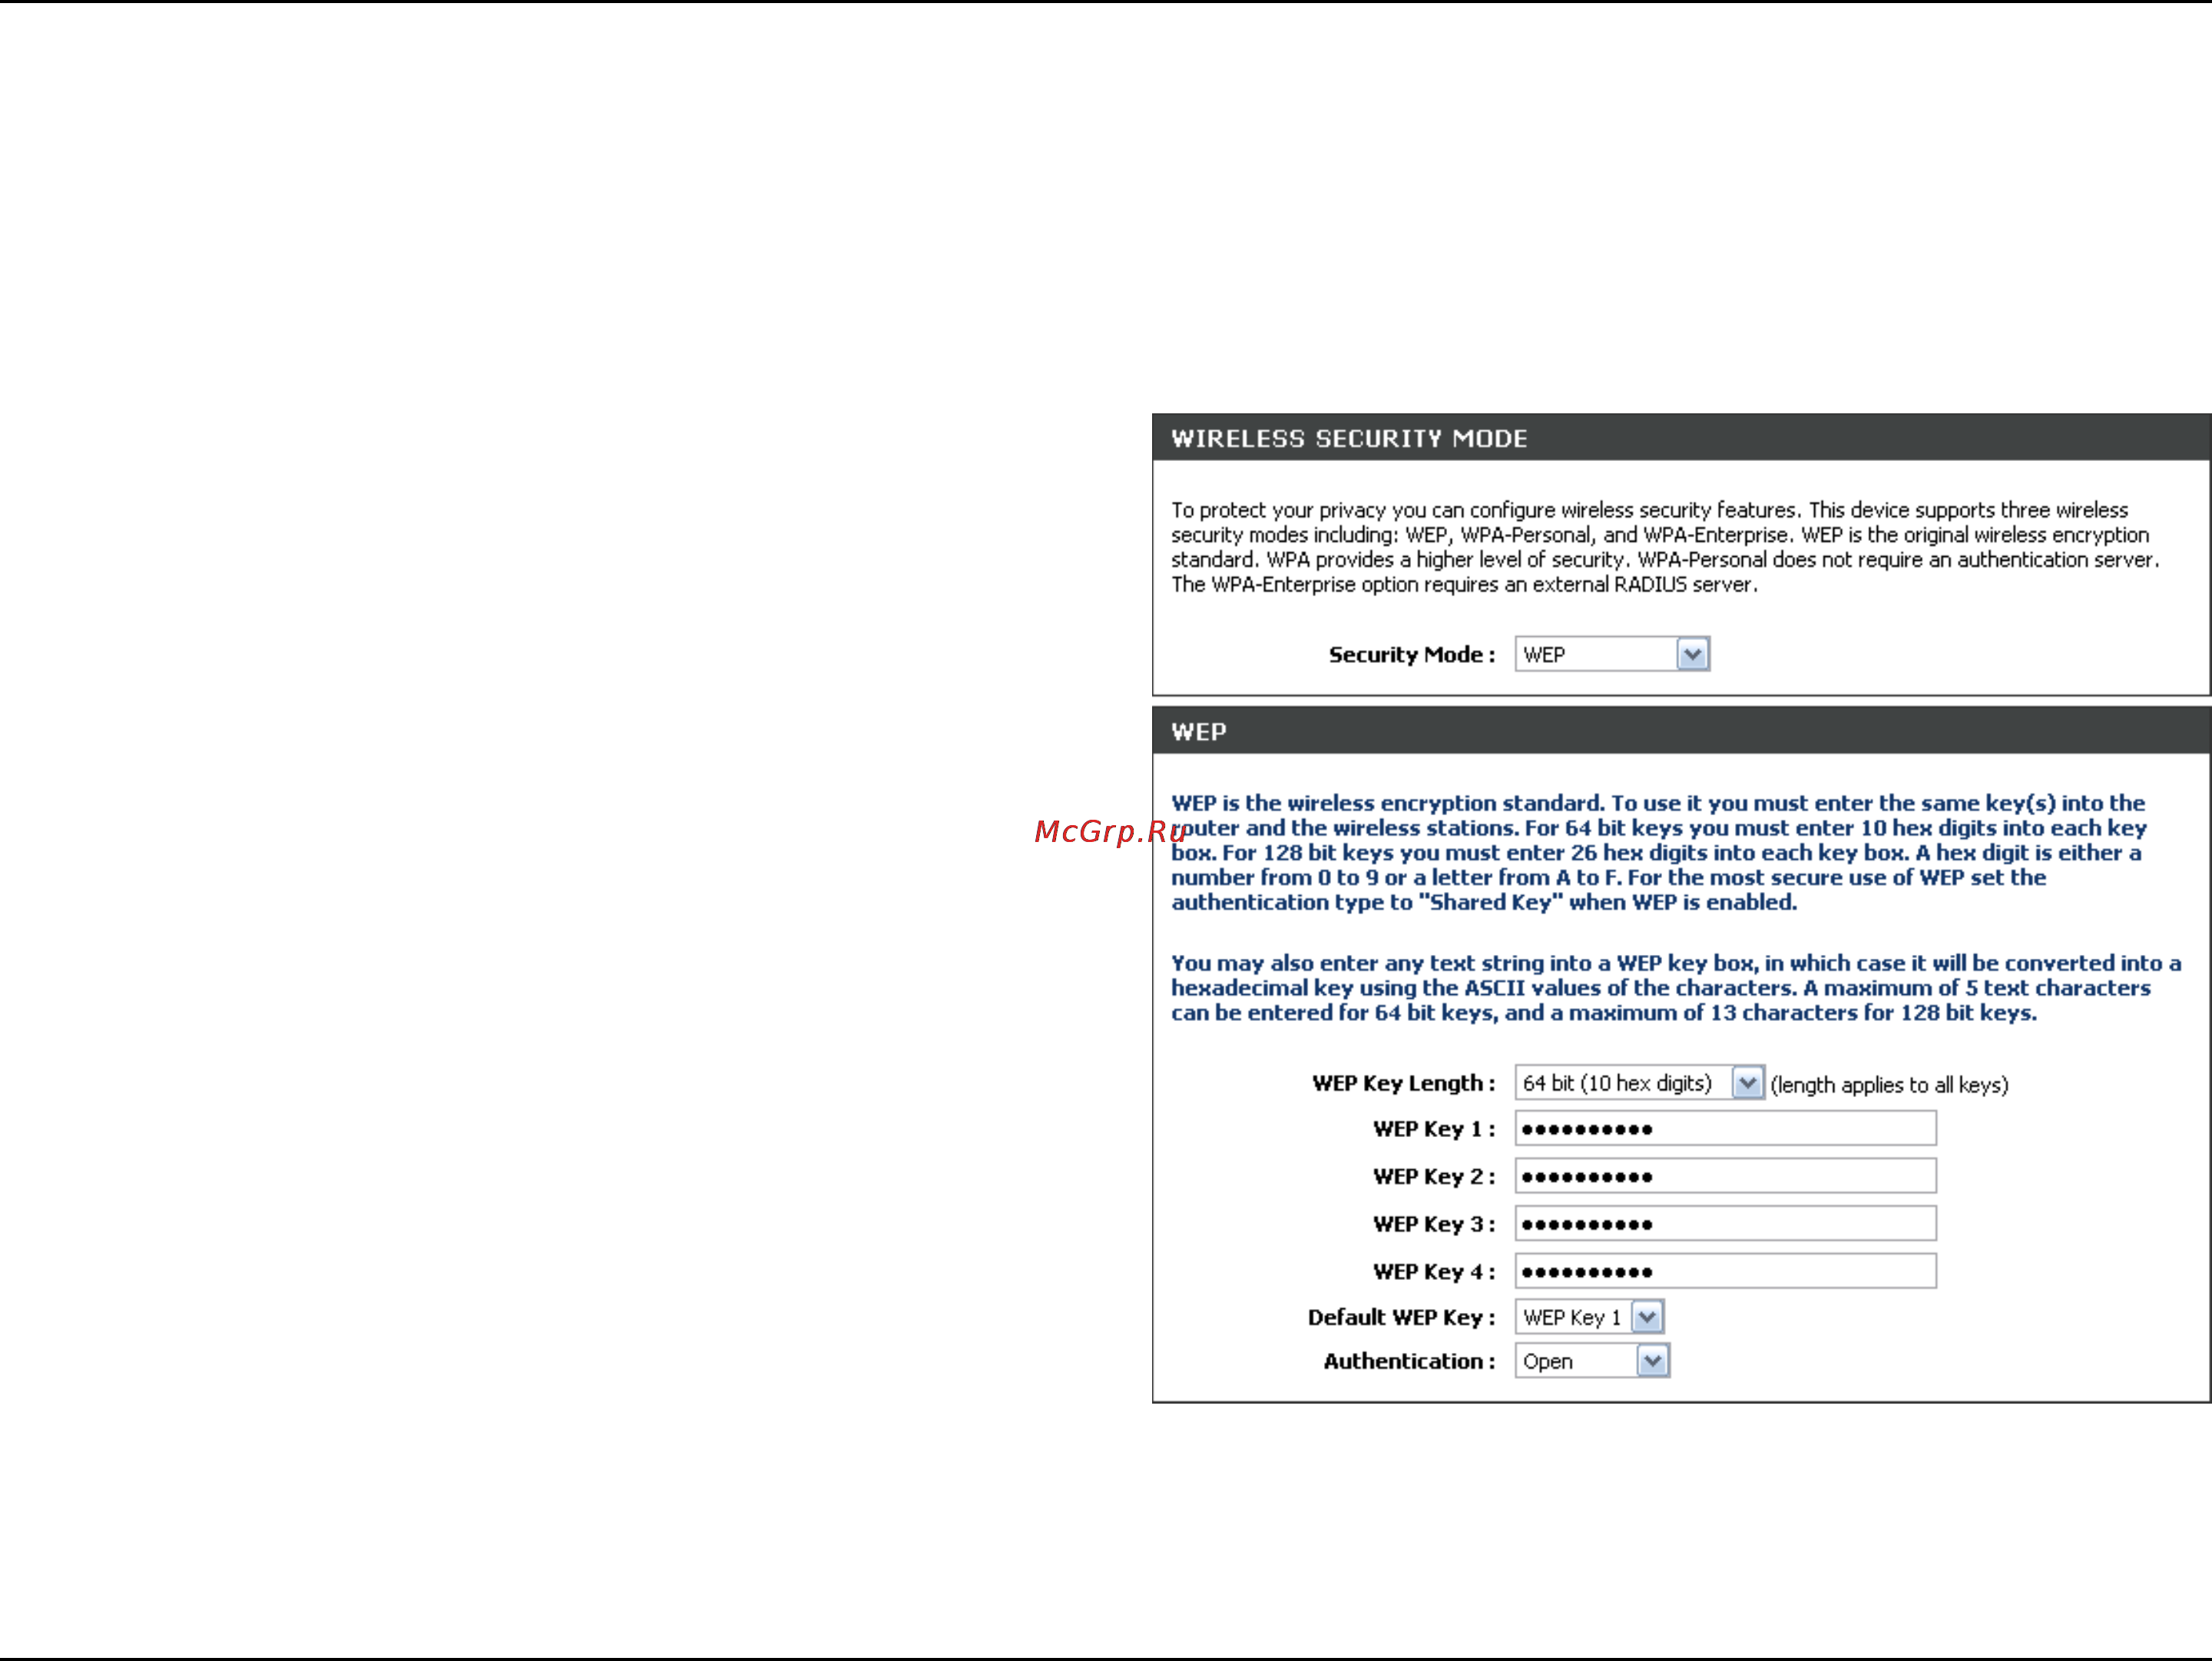Viewport: 2212px width, 1661px height.
Task: Open the Security Mode dropdown showing WEP
Action: (1612, 654)
